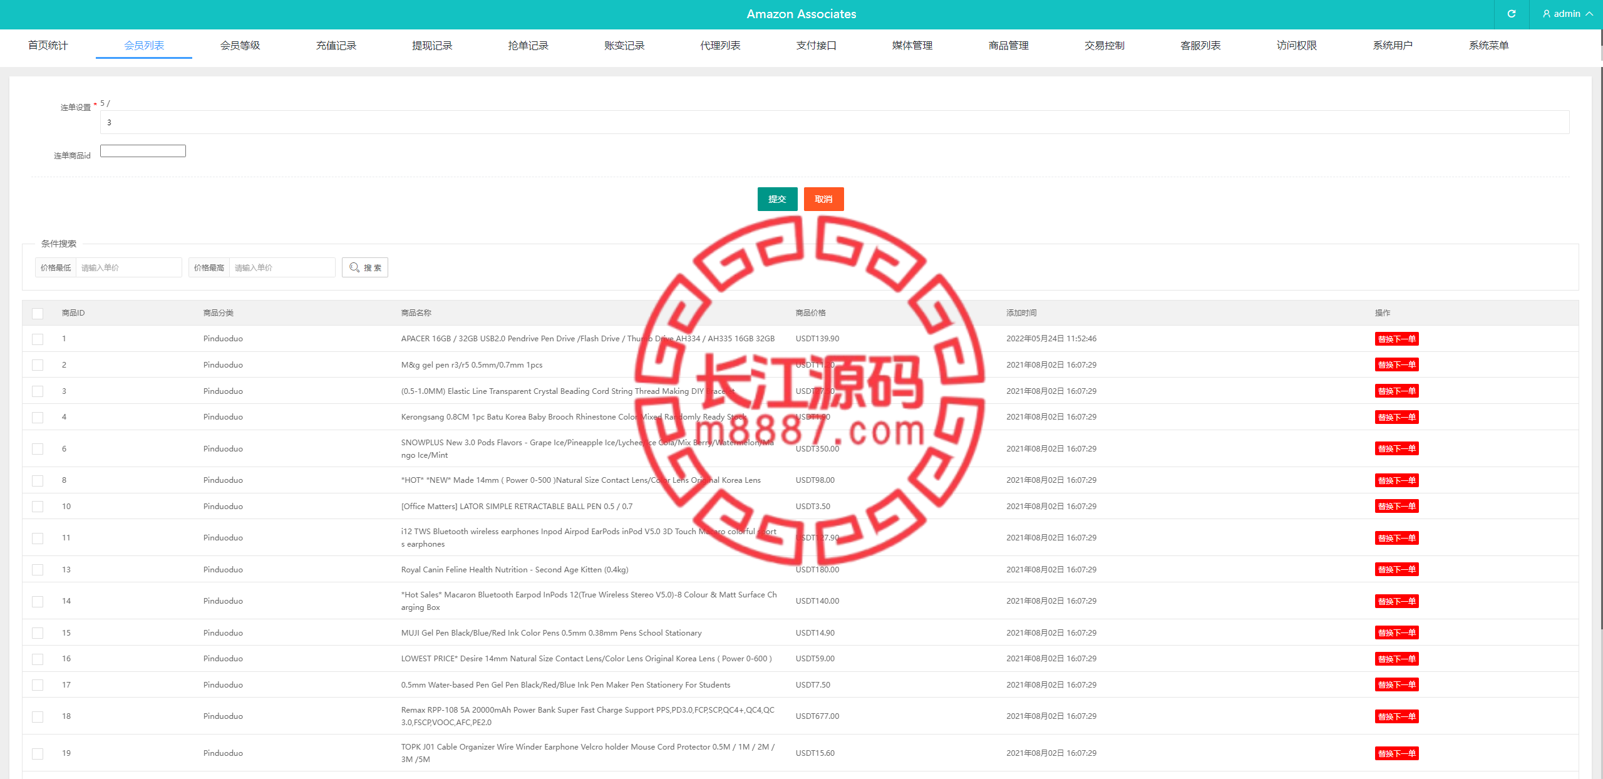Screen dimensions: 1603x779
Task: Click the orange 取消 cancel button
Action: point(823,199)
